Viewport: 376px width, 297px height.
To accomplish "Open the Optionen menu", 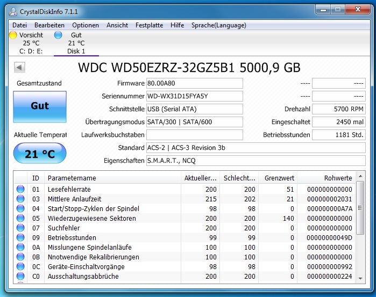I will click(86, 25).
